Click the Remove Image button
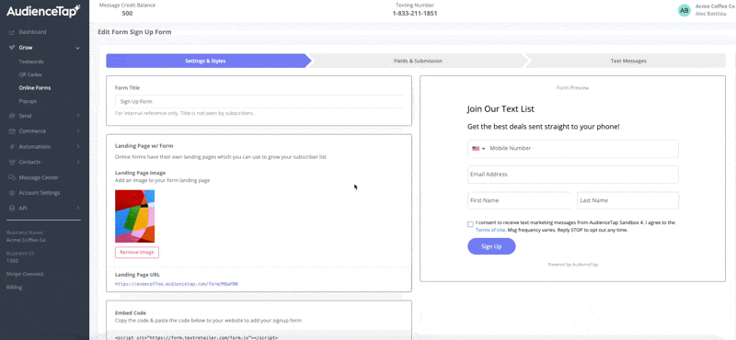 click(137, 253)
